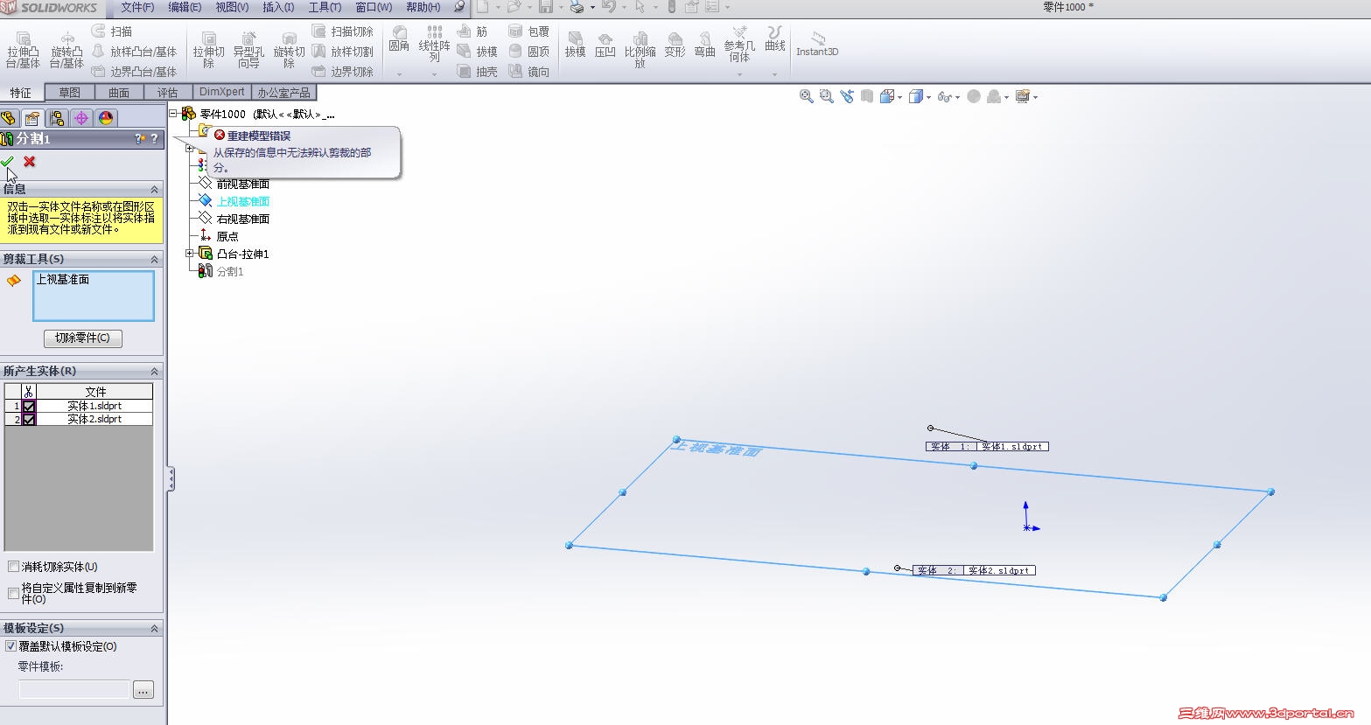
Task: Click the Zoom to Fit icon
Action: [x=807, y=96]
